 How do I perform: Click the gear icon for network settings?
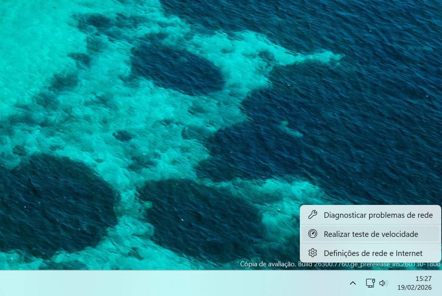[313, 253]
